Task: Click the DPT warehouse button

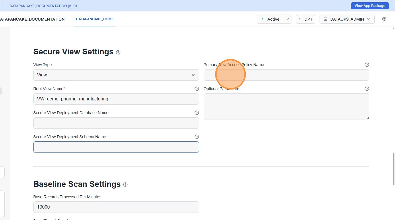Action: [306, 19]
